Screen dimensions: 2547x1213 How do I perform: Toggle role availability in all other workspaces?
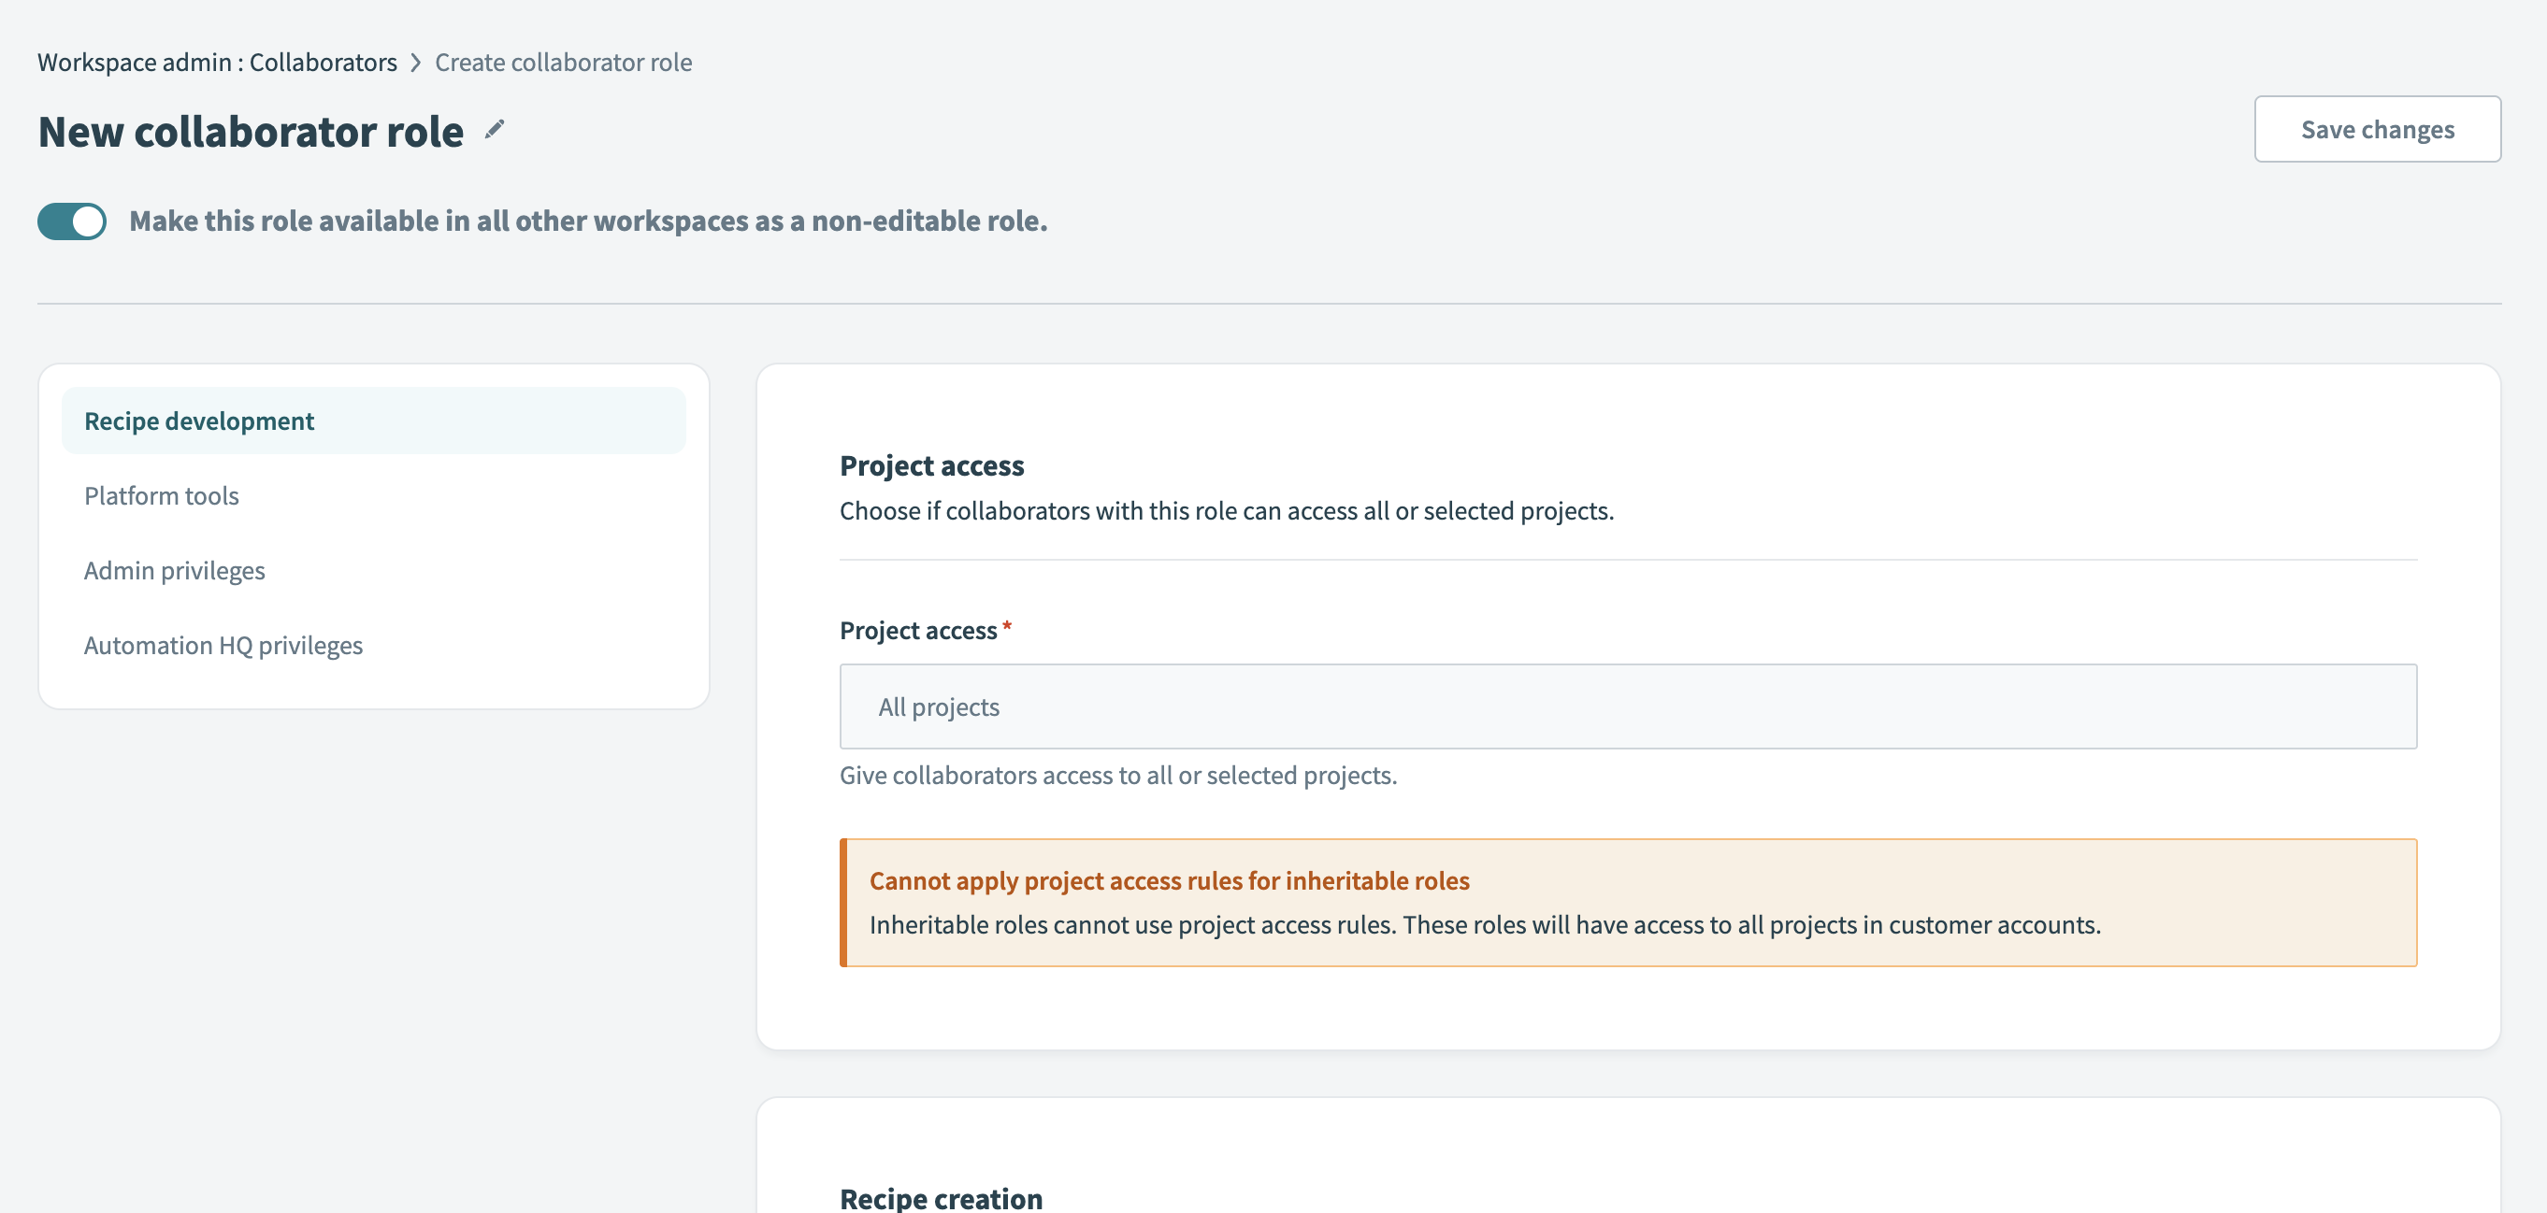(x=72, y=221)
